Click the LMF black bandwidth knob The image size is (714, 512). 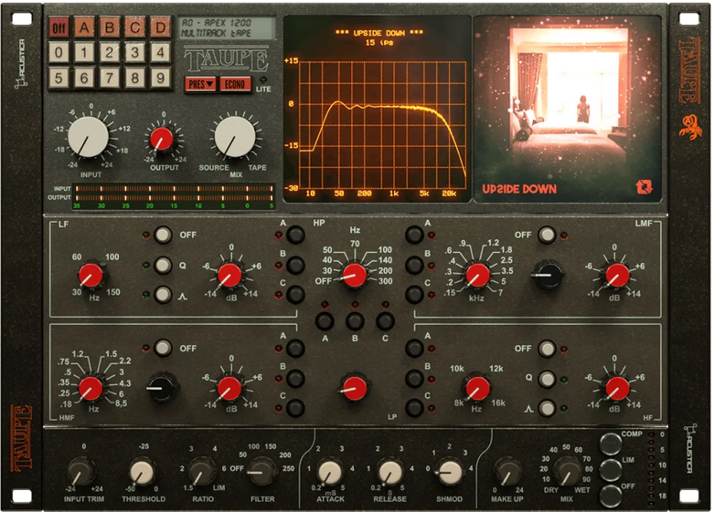(548, 275)
